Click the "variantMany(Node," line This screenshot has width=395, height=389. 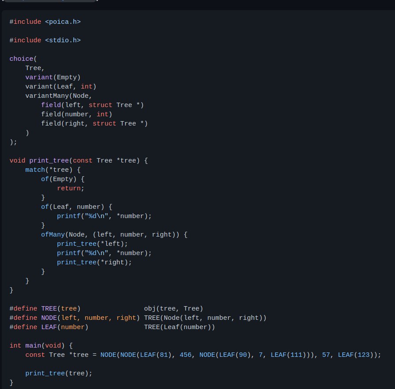[x=59, y=96]
